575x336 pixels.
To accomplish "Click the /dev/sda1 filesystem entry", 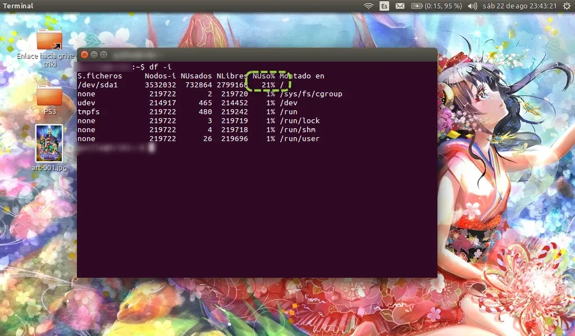I will (x=98, y=85).
